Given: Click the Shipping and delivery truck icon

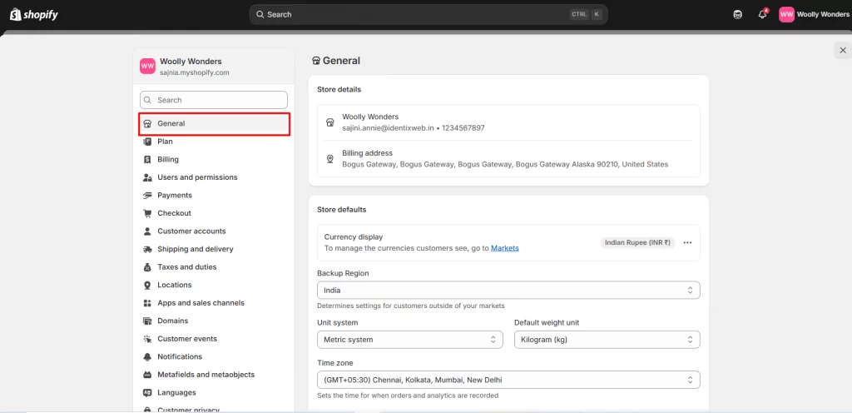Looking at the screenshot, I should tap(147, 250).
